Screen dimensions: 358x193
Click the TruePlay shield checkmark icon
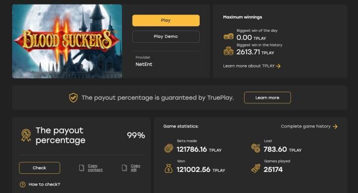[73, 98]
